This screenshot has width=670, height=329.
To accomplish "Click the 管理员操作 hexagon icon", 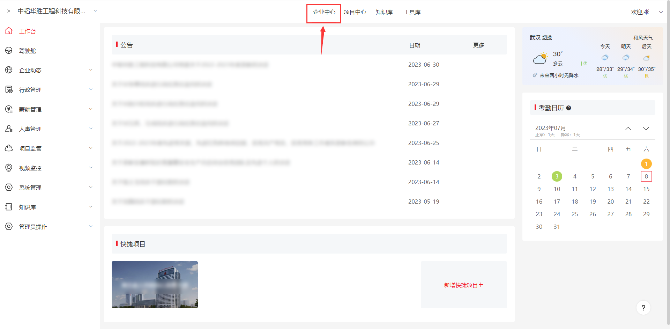I will [9, 227].
